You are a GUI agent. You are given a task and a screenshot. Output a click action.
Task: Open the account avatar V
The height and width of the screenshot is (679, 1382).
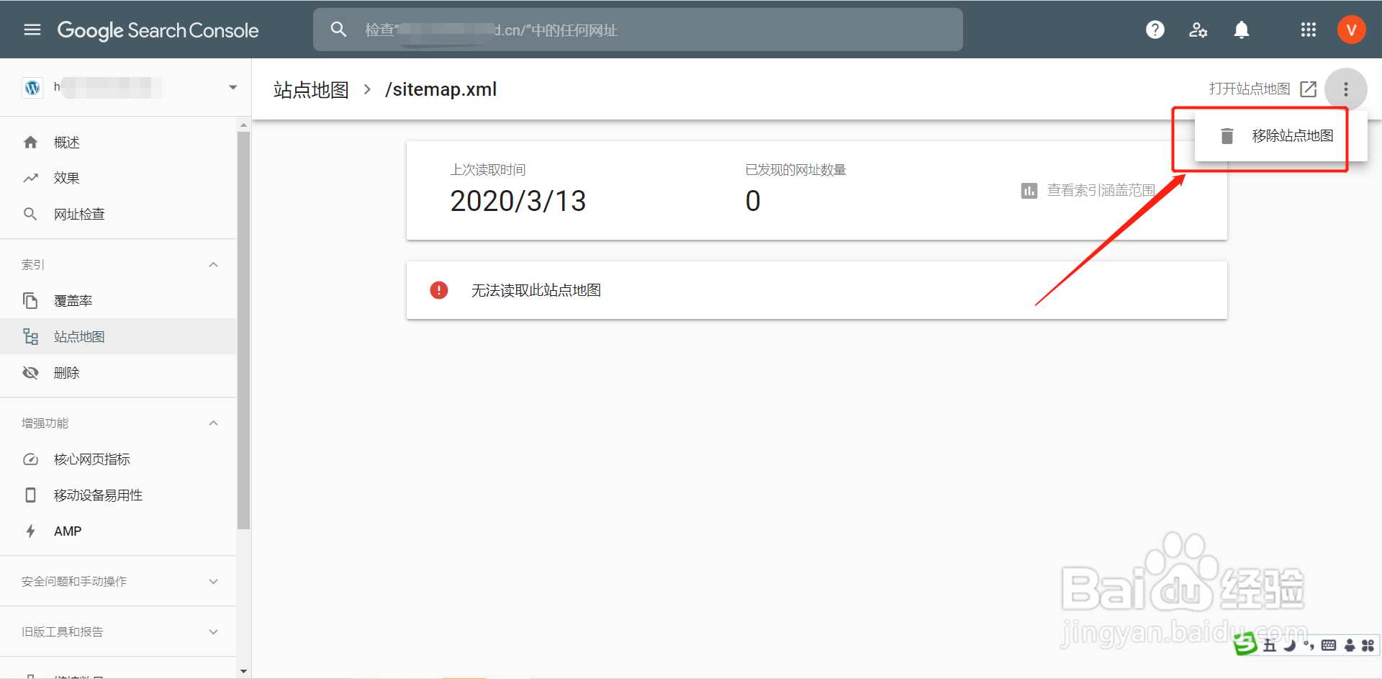(x=1352, y=30)
